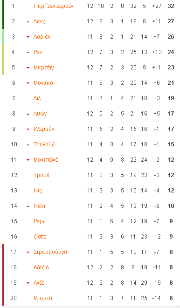Open the Νις team link
The height and width of the screenshot is (308, 180).
pos(38,191)
